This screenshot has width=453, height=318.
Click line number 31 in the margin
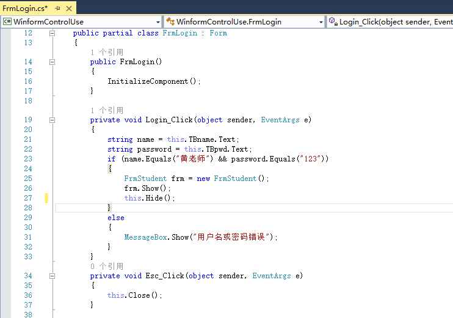coord(28,237)
